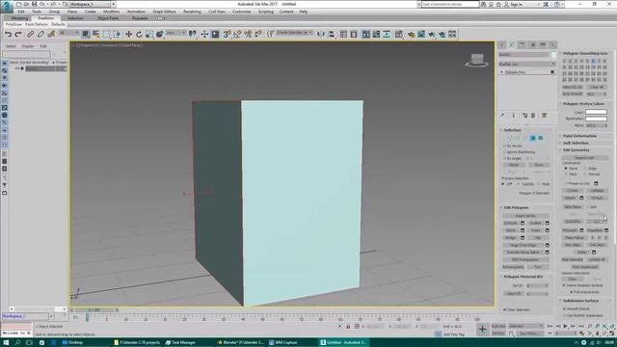Switch to the Object Paint ribbon tab
This screenshot has height=347, width=617.
[108, 18]
